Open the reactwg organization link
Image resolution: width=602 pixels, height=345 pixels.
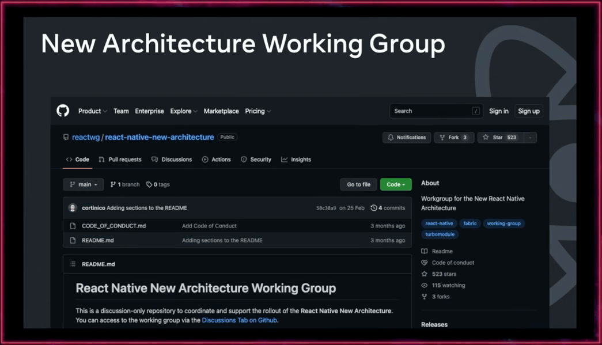point(86,137)
